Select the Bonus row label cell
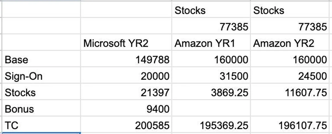The width and height of the screenshot is (332, 134). coord(19,109)
